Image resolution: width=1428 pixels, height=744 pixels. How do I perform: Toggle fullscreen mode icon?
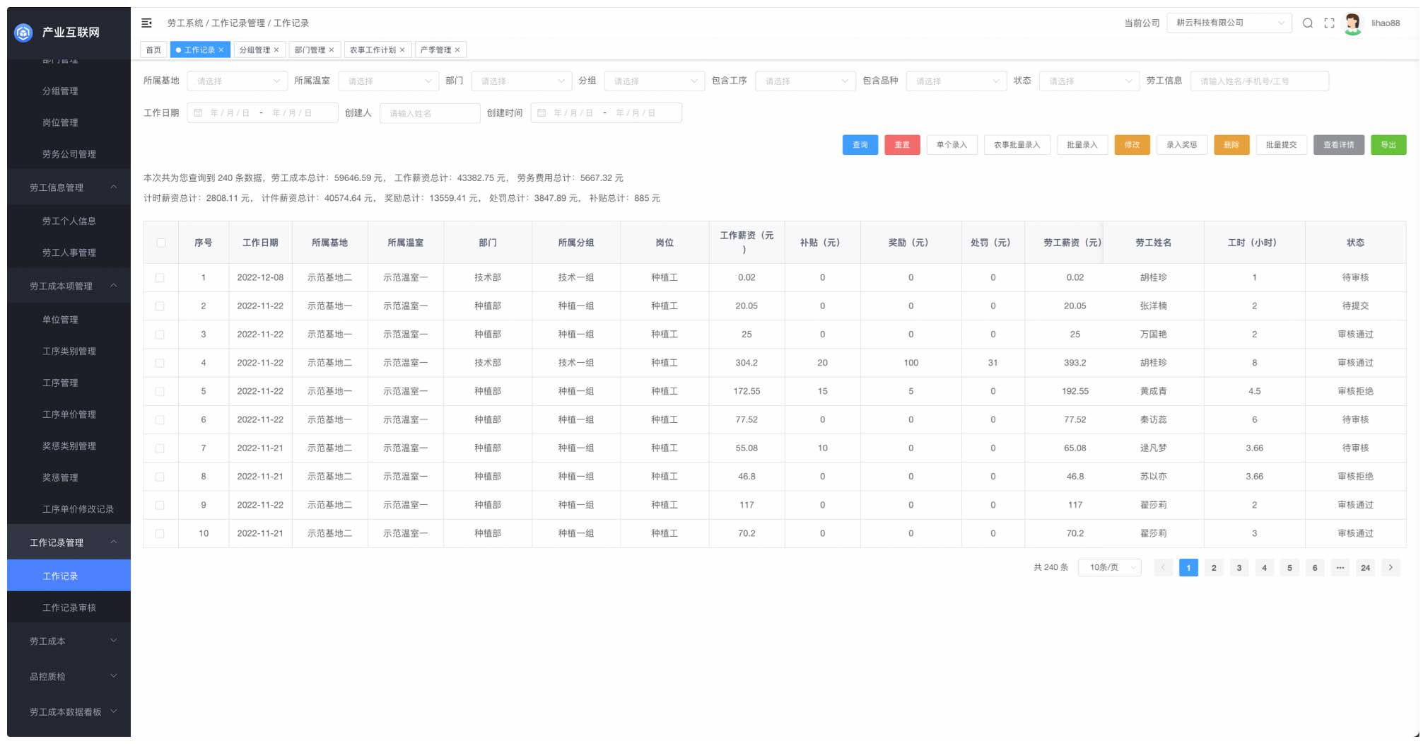pos(1329,23)
